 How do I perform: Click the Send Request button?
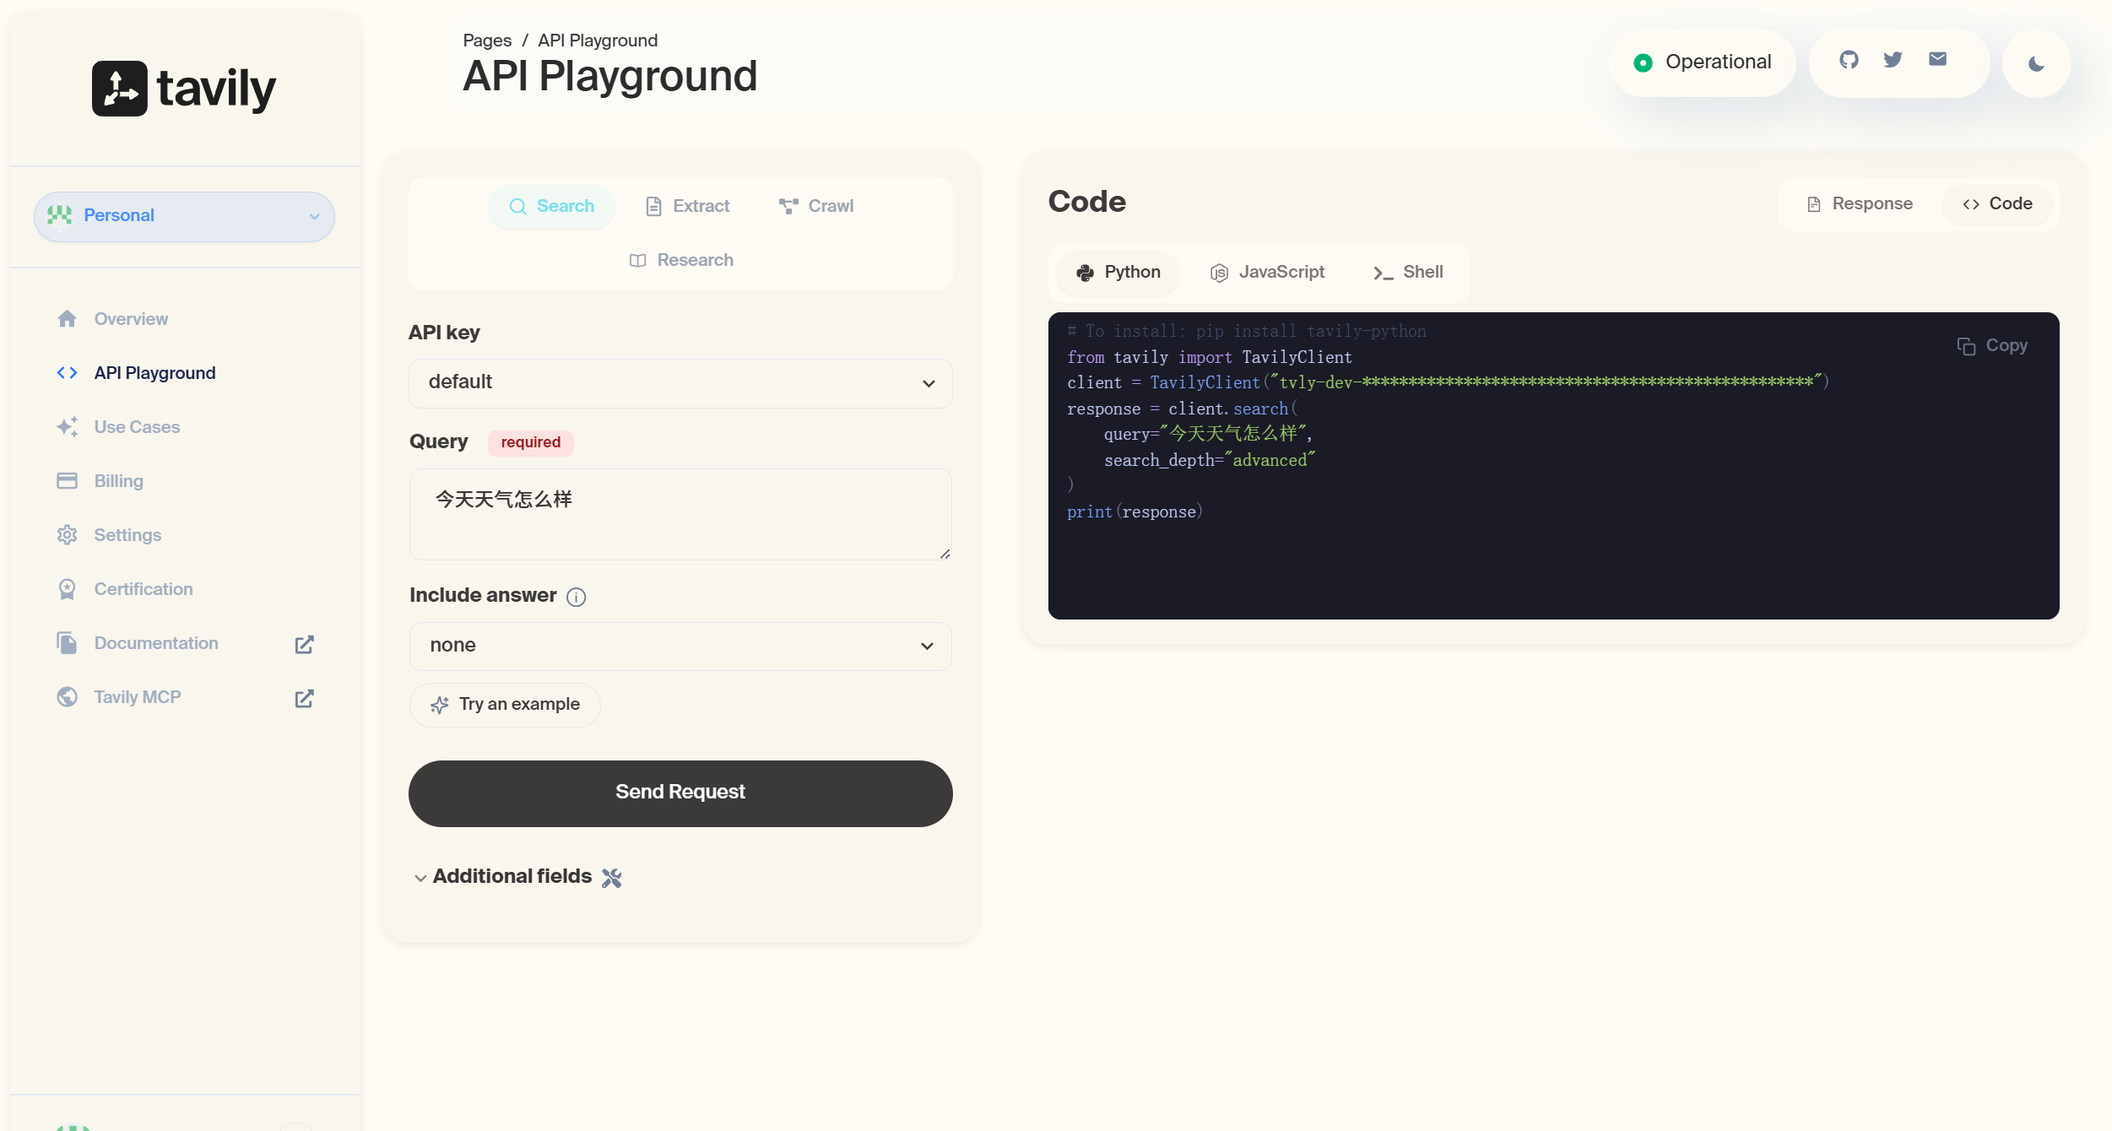point(680,793)
